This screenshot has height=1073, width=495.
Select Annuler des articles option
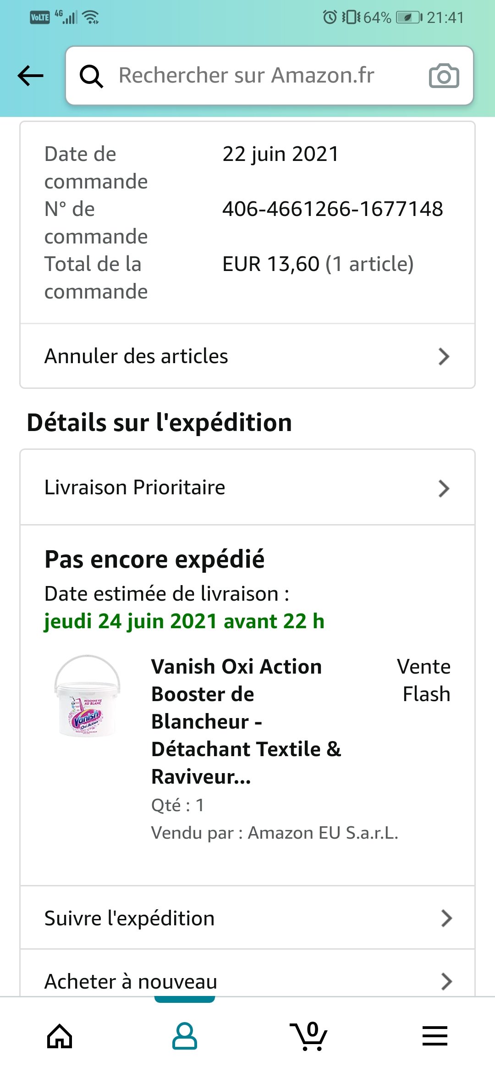[x=247, y=356]
